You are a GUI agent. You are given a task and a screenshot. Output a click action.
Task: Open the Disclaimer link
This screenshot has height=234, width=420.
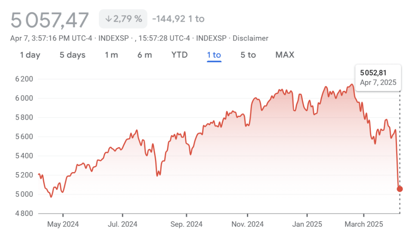tap(250, 38)
